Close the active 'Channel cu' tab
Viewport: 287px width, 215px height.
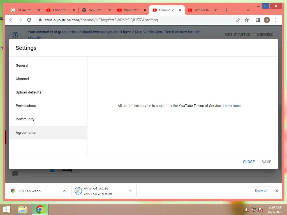[x=180, y=10]
